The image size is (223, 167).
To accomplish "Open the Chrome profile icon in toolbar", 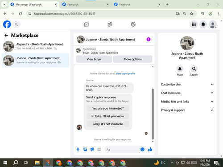I will pos(210,14).
